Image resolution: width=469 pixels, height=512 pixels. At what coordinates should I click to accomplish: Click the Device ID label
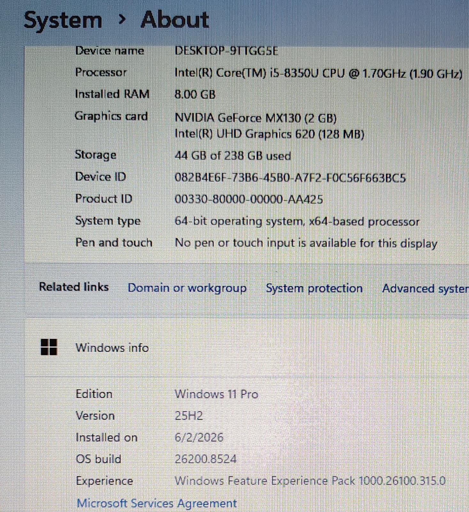point(101,177)
